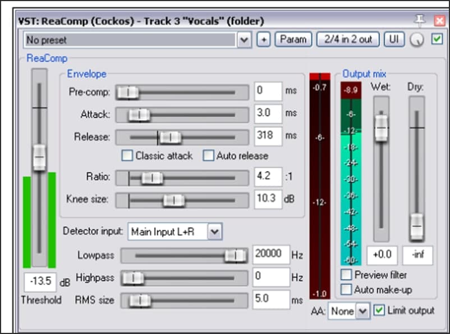Click the RMS size field showing 5.0
The image size is (450, 334).
[271, 299]
